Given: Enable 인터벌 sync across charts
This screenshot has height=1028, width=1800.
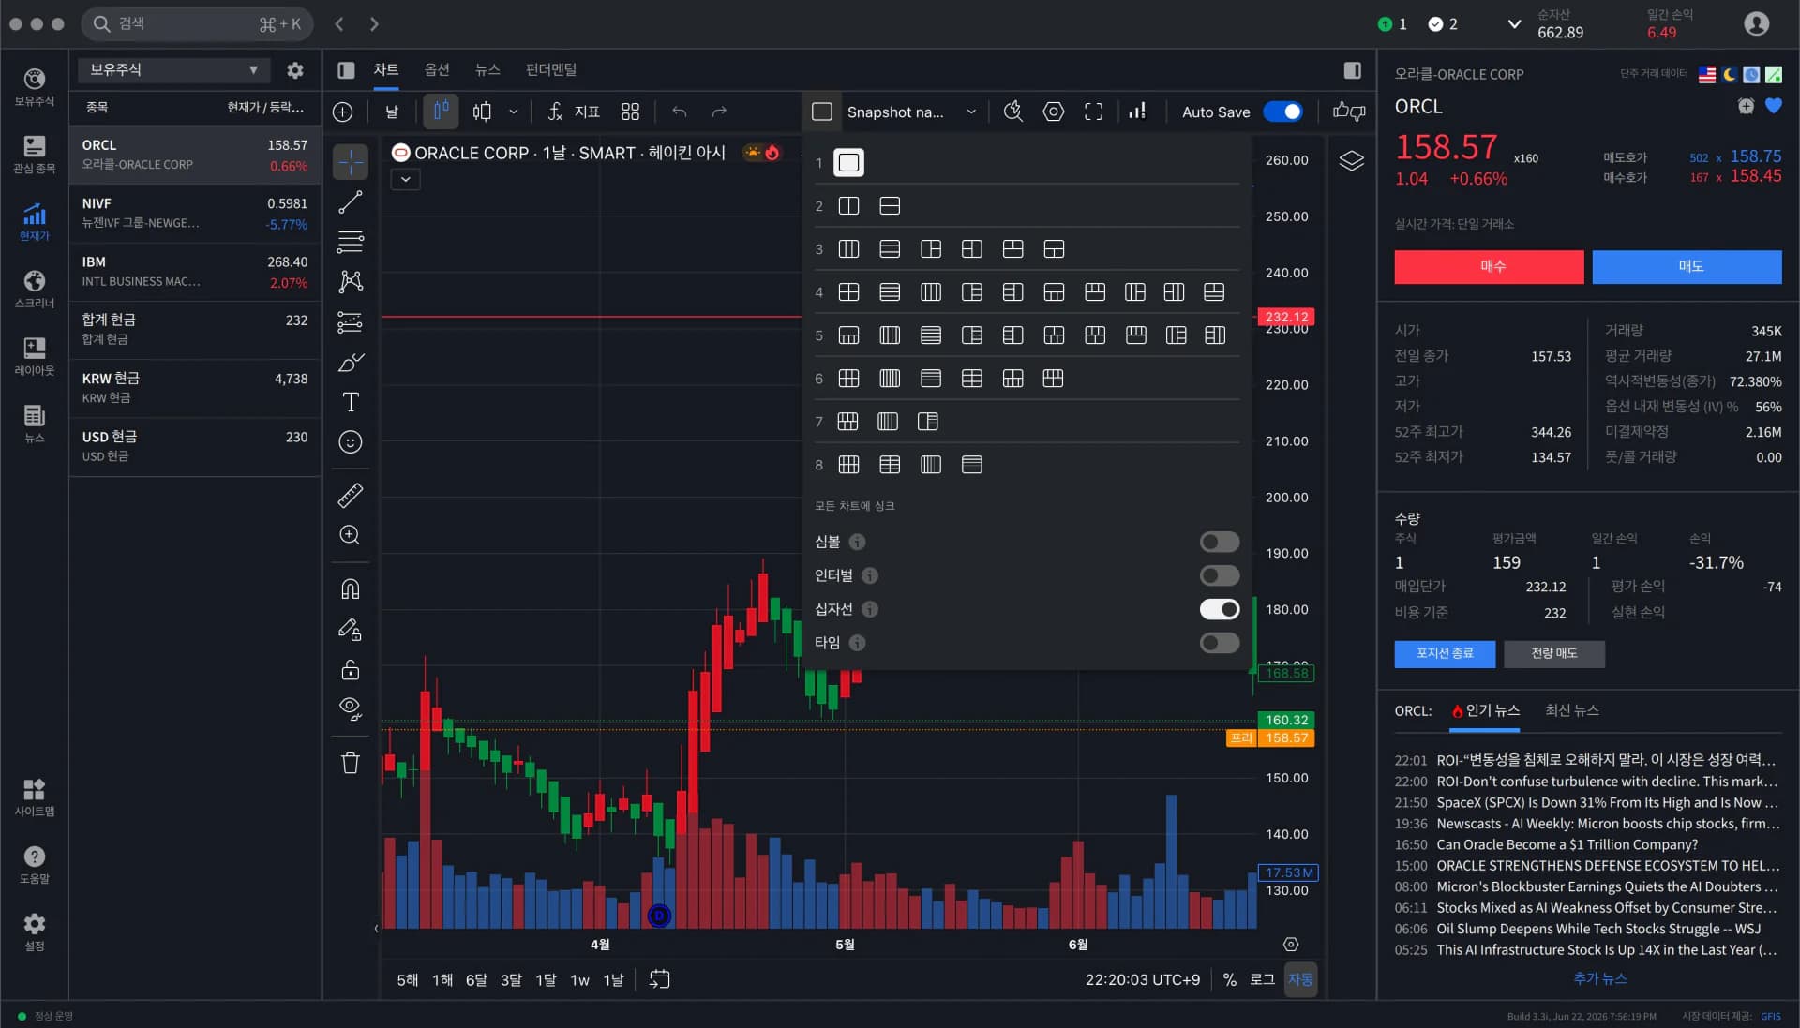Looking at the screenshot, I should (1220, 575).
